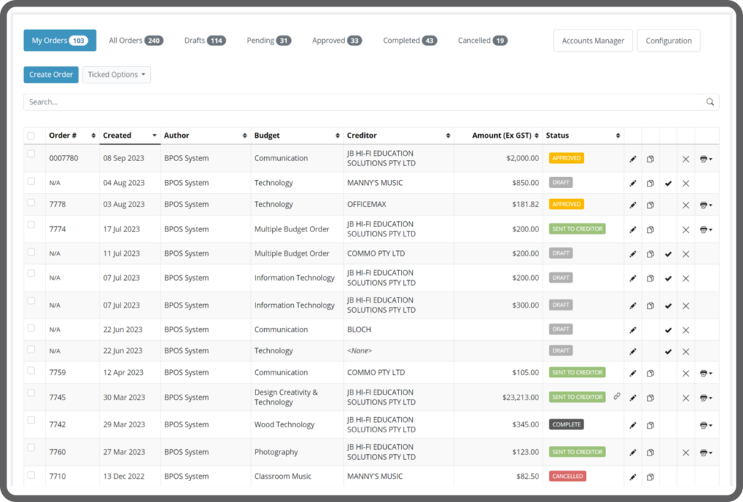Tick the checkbox for order 0007780

coord(30,154)
